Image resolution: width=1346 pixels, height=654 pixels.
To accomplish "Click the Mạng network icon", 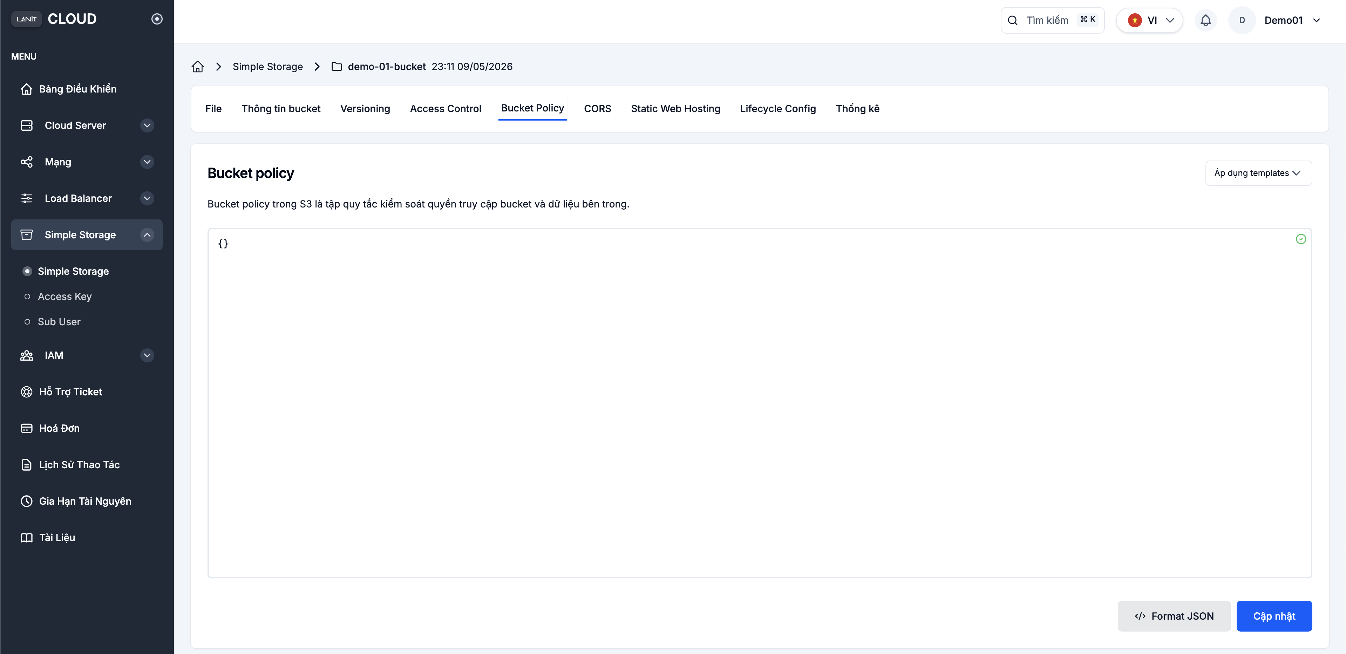I will pos(27,162).
